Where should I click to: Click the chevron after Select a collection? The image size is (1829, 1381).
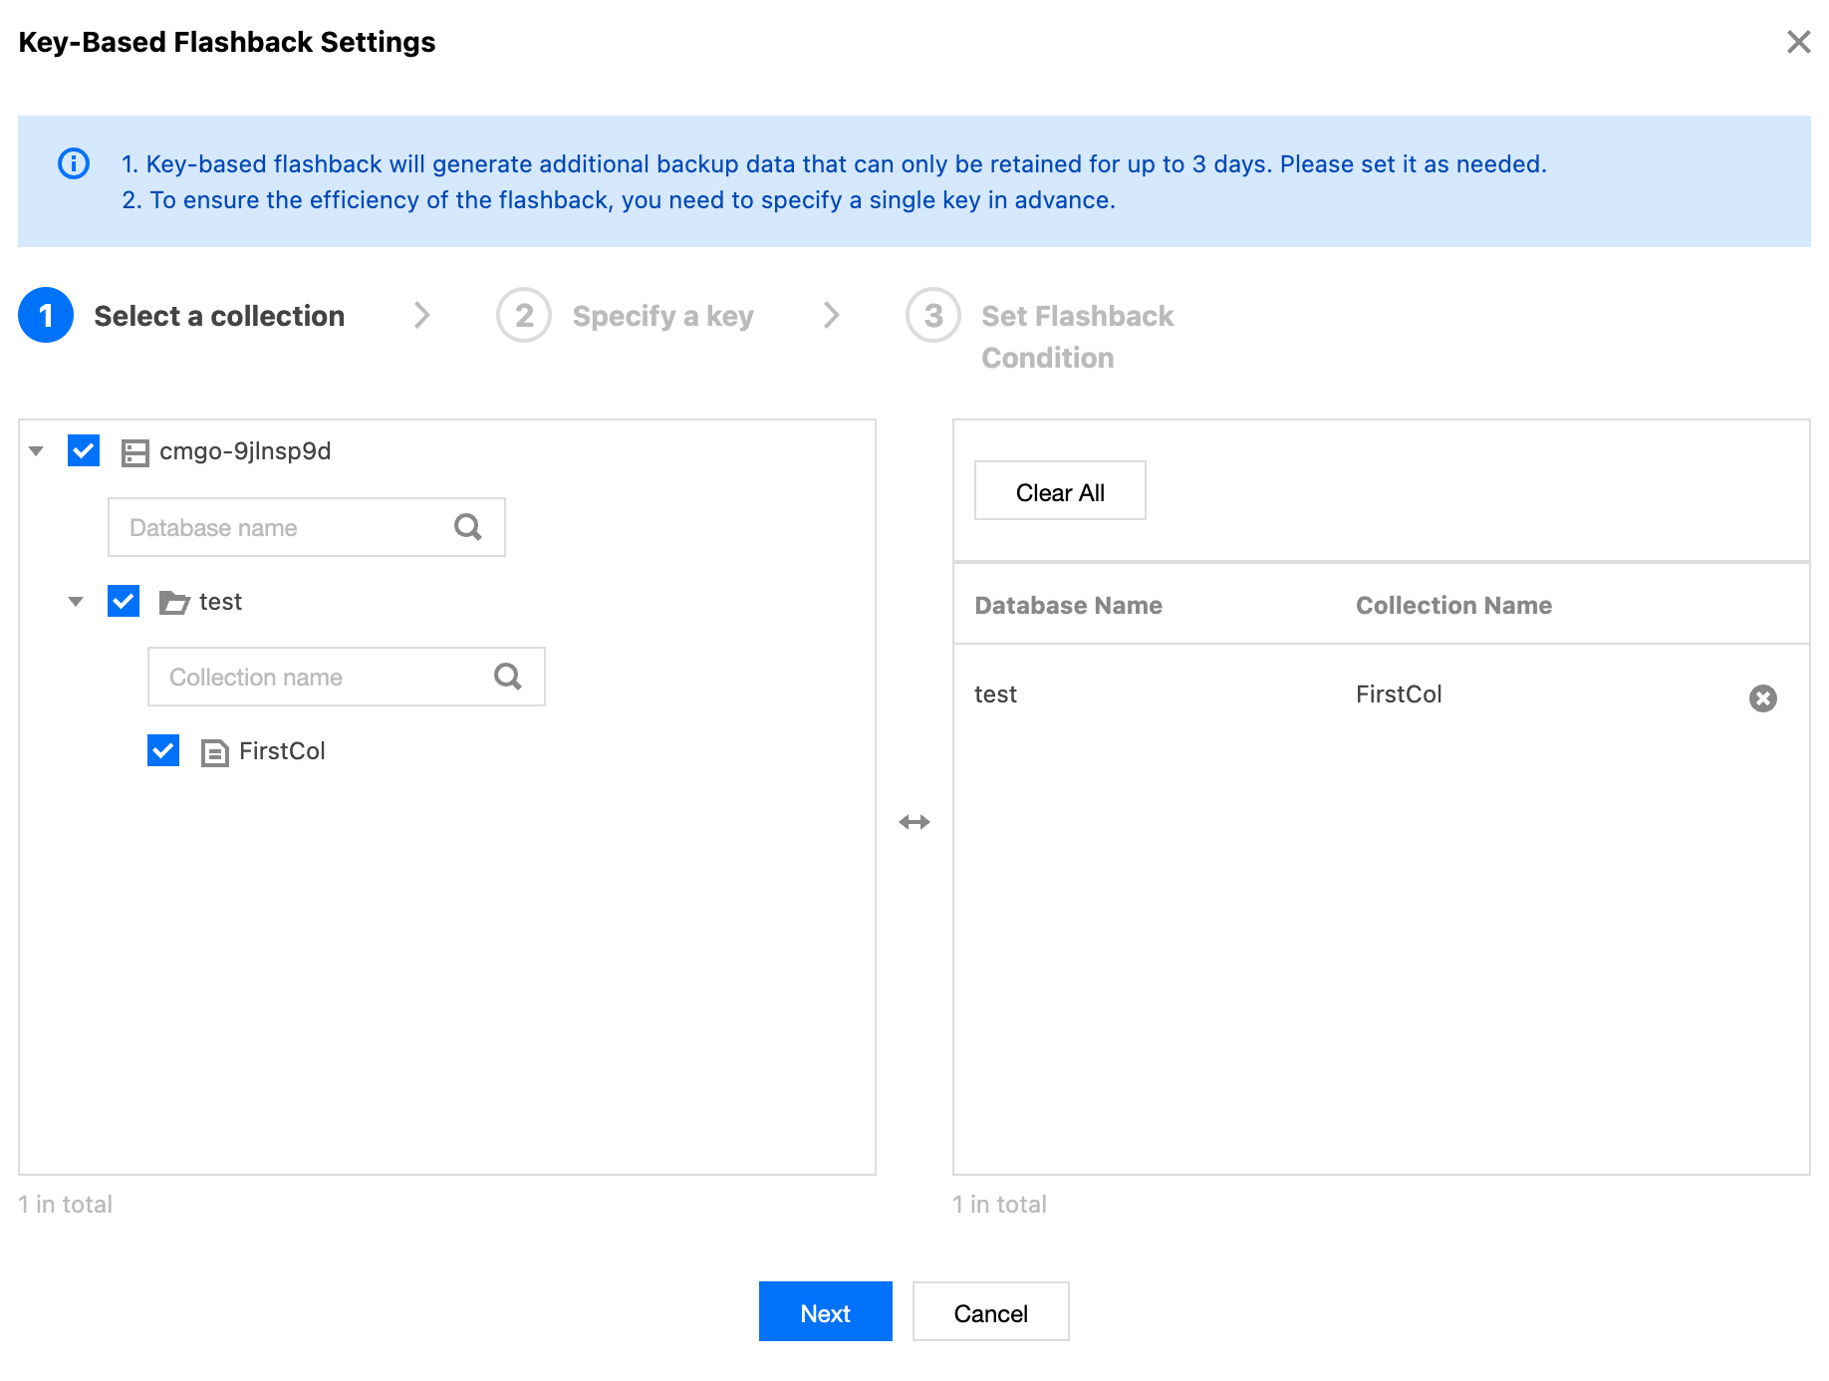coord(422,316)
